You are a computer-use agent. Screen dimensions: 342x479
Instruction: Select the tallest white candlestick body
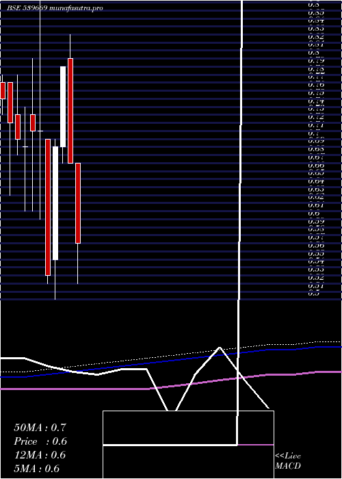tap(55, 203)
